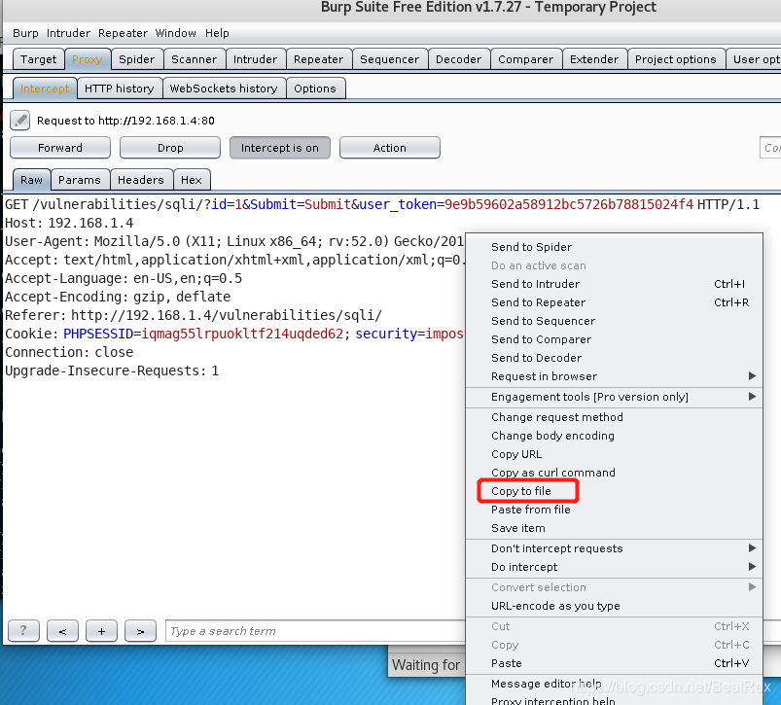Toggle the Intercept is on button

click(x=279, y=148)
